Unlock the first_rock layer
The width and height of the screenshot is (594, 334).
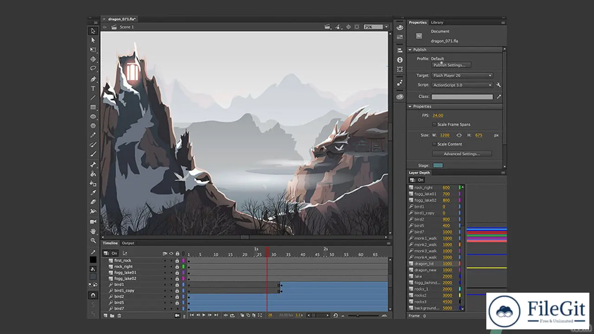(177, 261)
